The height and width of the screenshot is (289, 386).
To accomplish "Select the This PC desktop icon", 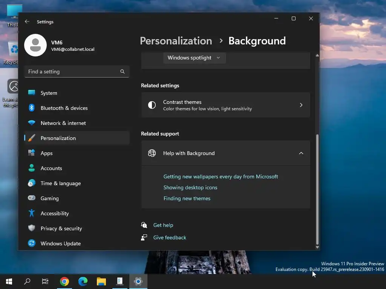I will pos(12,15).
